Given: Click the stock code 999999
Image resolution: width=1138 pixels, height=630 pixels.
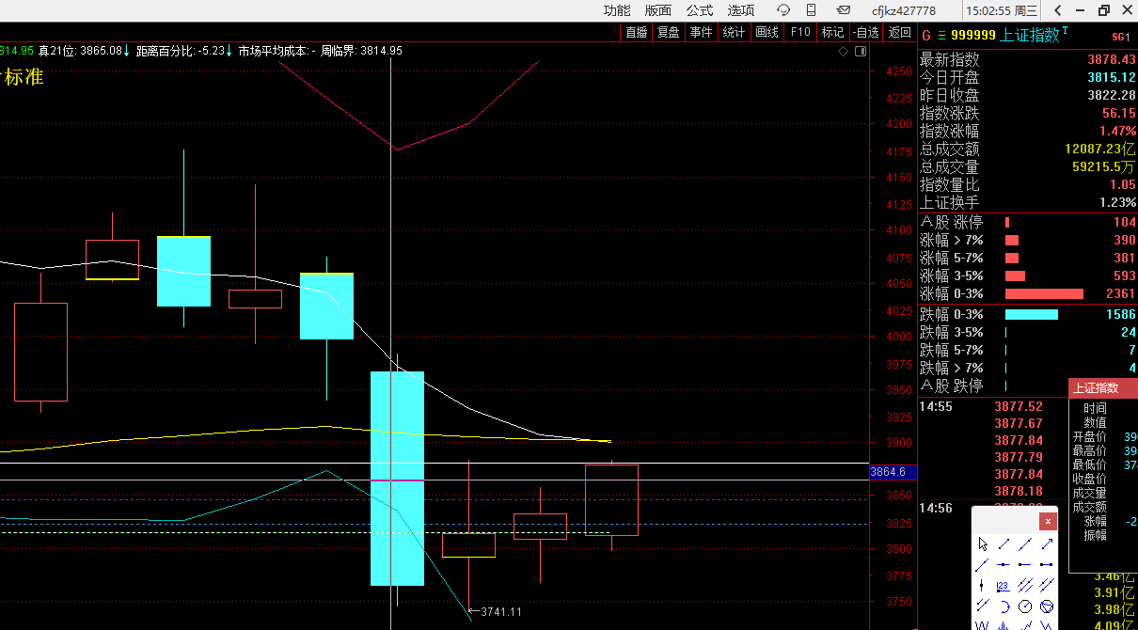Looking at the screenshot, I should pos(972,35).
